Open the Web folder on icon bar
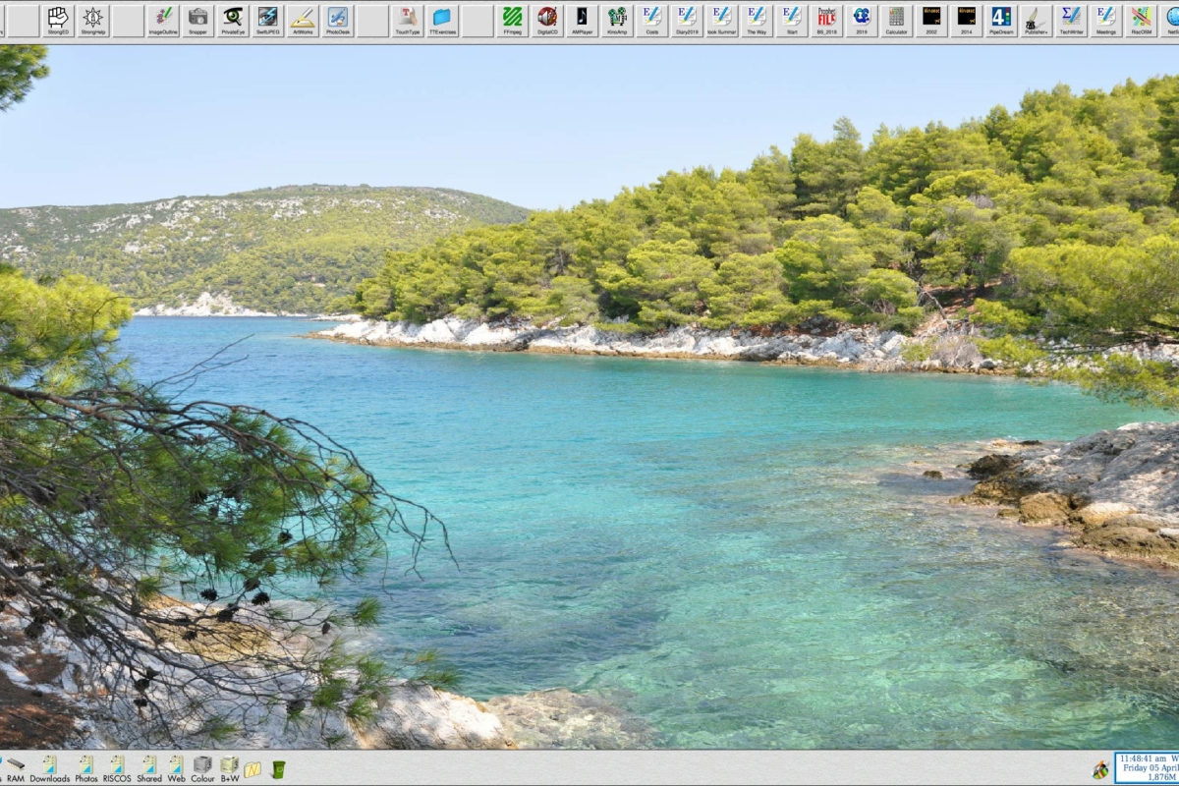The image size is (1179, 786). [176, 769]
